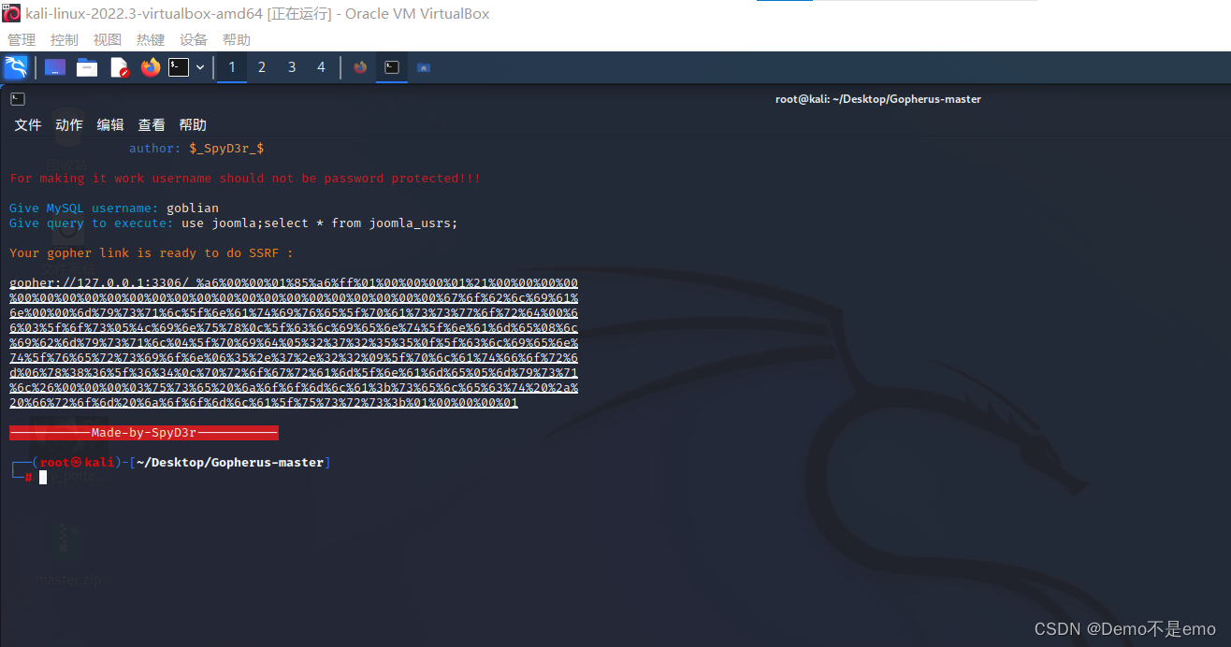Screen dimensions: 1231x647
Task: Launch Firefox from the panel launcher
Action: (x=150, y=67)
